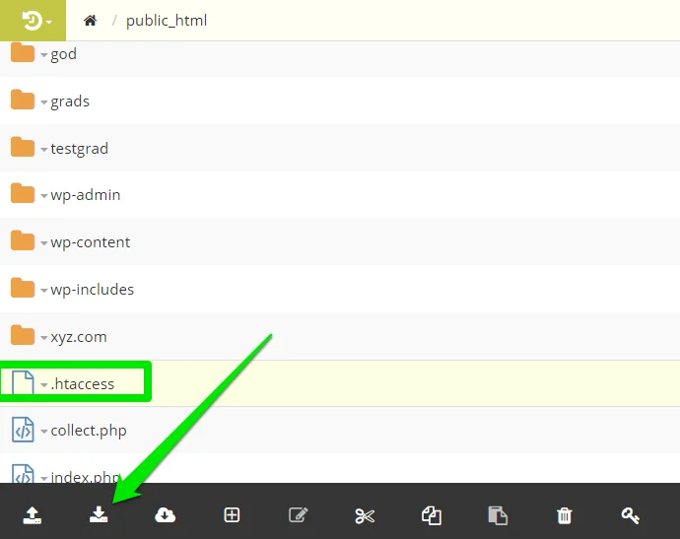Click the wp-admin folder icon
Viewport: 680px width, 539px height.
[23, 194]
